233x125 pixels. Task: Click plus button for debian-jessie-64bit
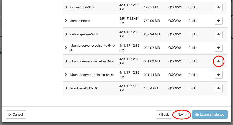tap(218, 34)
